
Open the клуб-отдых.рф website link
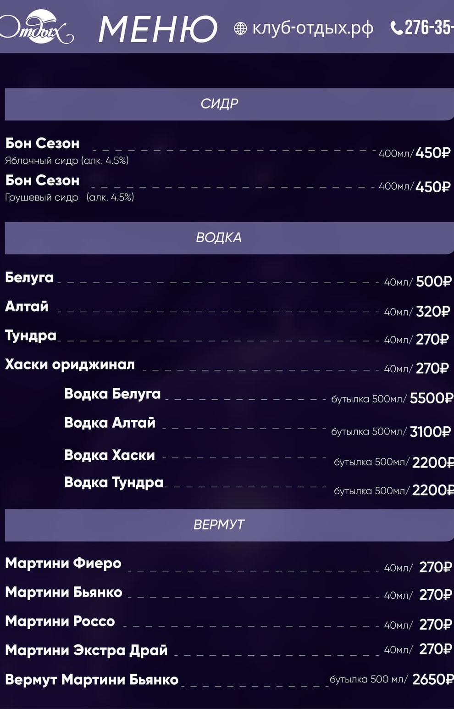pyautogui.click(x=313, y=28)
